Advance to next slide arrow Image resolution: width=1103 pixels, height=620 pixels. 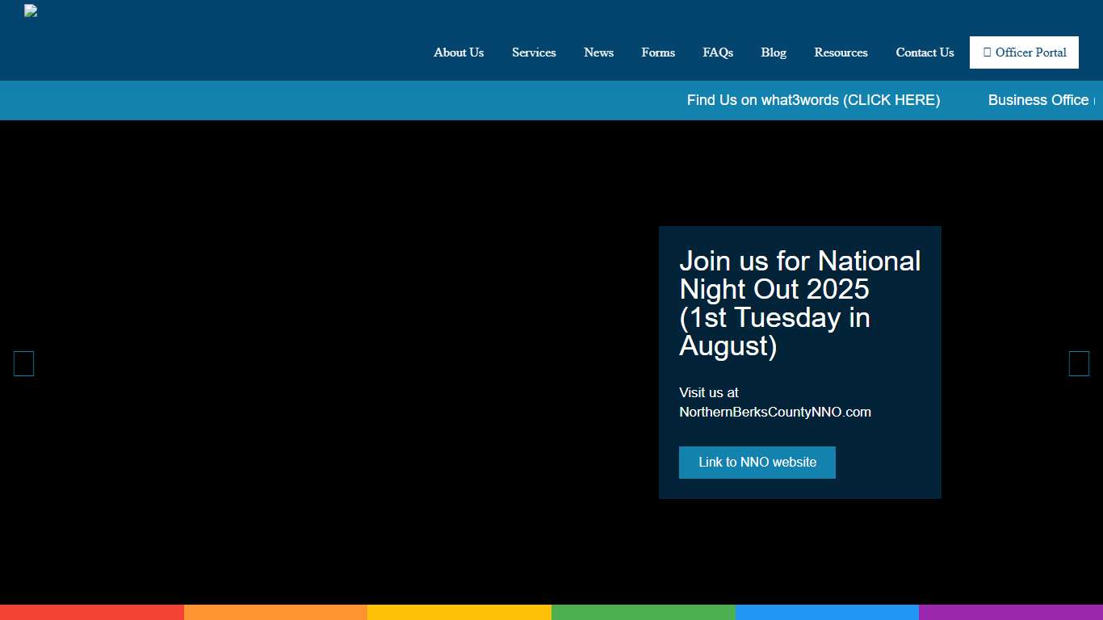(x=1079, y=364)
